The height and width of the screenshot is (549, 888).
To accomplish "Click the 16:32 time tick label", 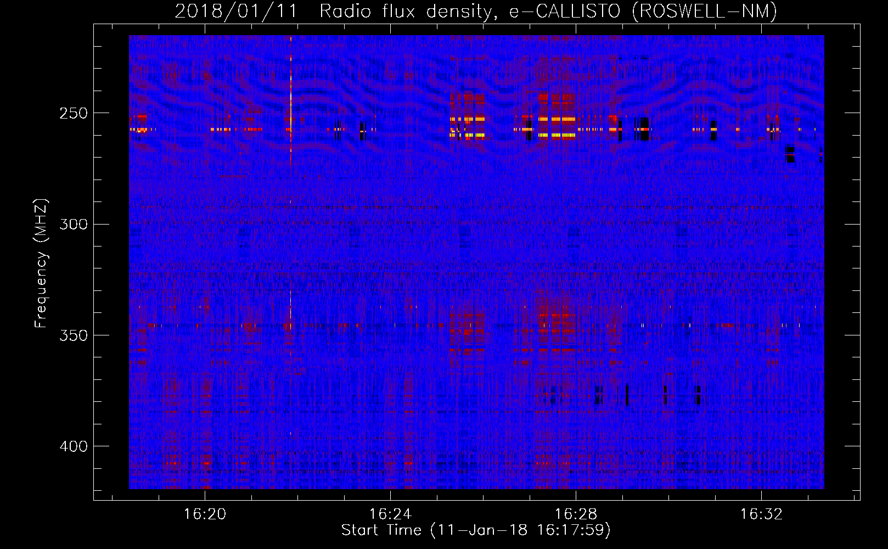I will click(761, 514).
